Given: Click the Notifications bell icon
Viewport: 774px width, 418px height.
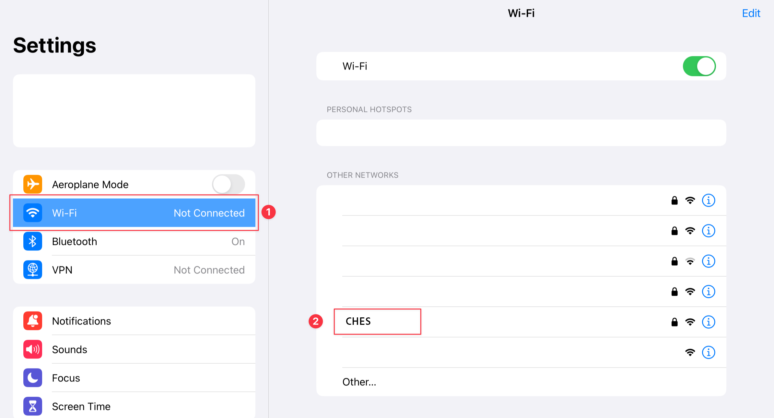Looking at the screenshot, I should tap(33, 321).
